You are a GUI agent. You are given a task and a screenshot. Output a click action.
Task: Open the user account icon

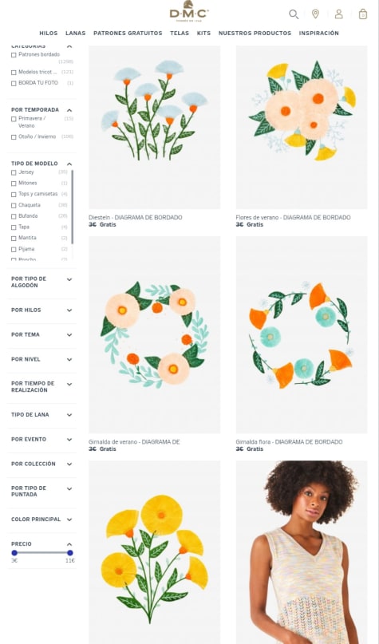(339, 14)
